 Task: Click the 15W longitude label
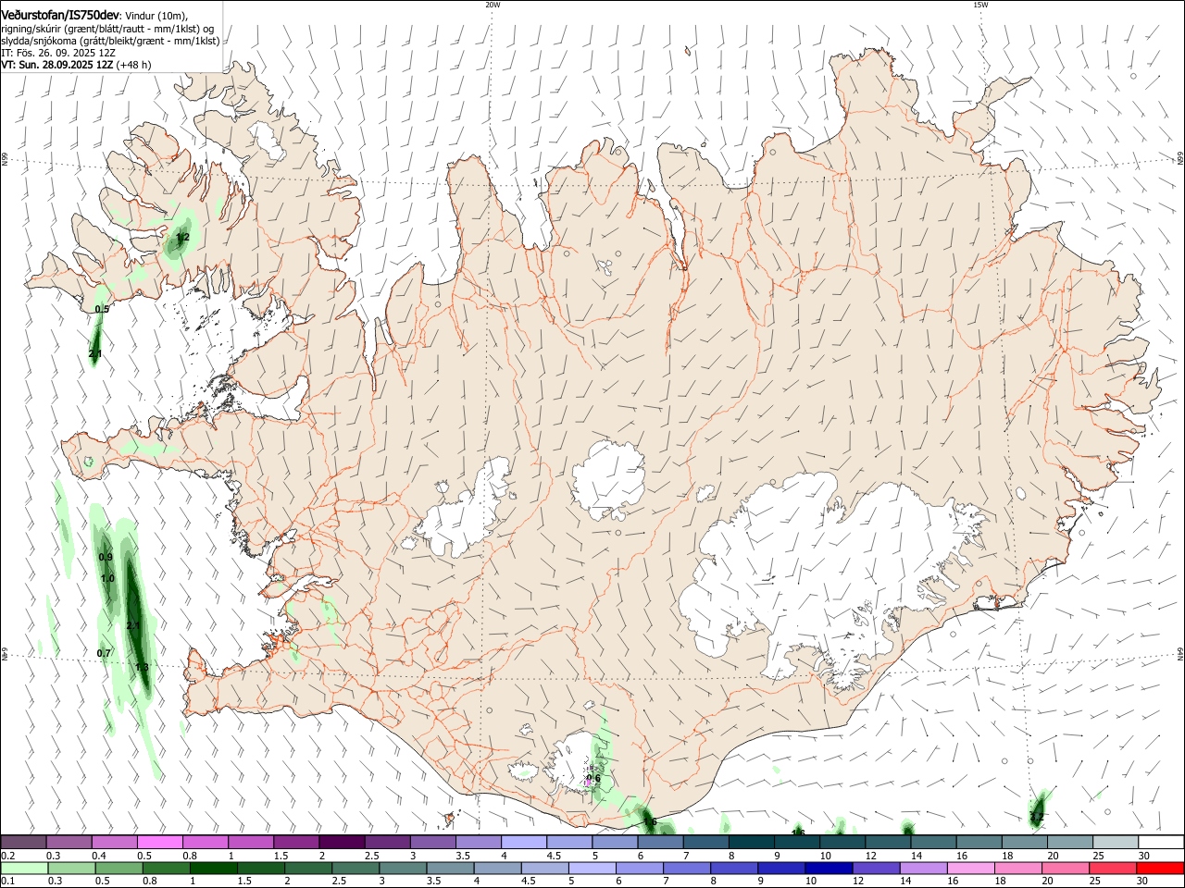pos(980,5)
